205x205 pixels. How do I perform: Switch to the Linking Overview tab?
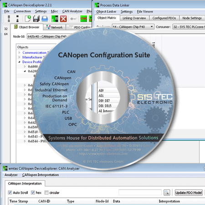[x=134, y=18]
